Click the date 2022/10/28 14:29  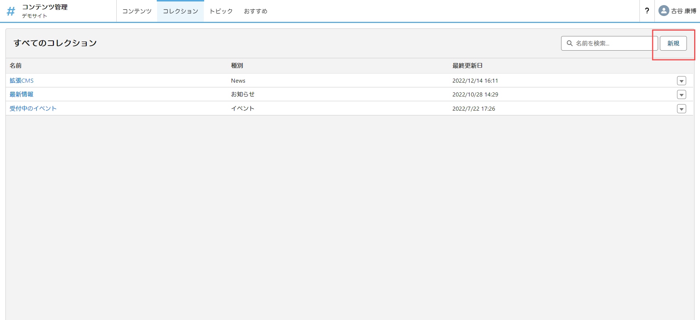point(475,94)
